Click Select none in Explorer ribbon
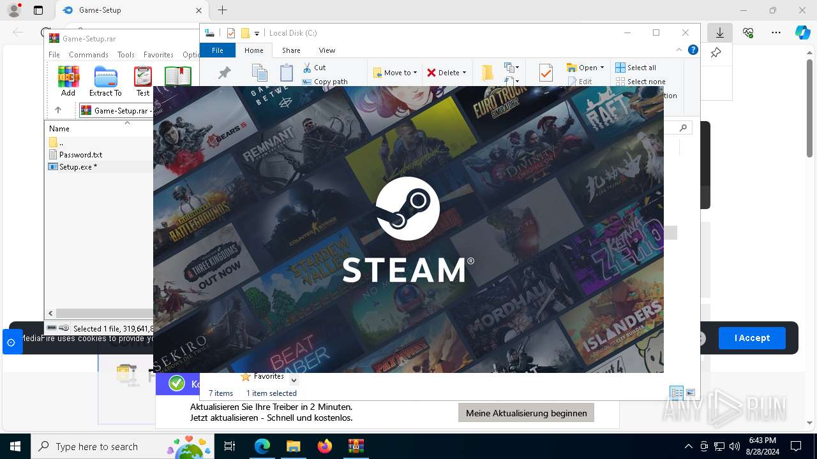 coord(640,82)
